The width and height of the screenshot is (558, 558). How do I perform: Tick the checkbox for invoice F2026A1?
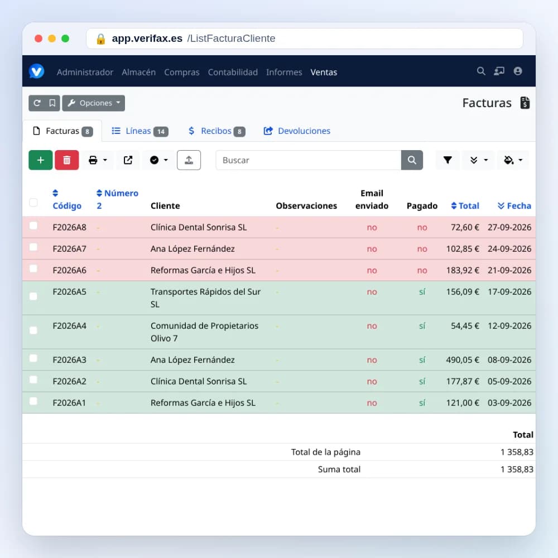33,401
